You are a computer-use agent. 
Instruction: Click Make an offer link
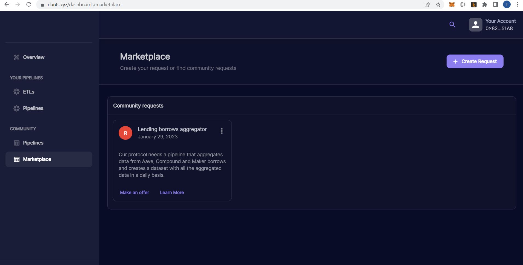point(135,192)
